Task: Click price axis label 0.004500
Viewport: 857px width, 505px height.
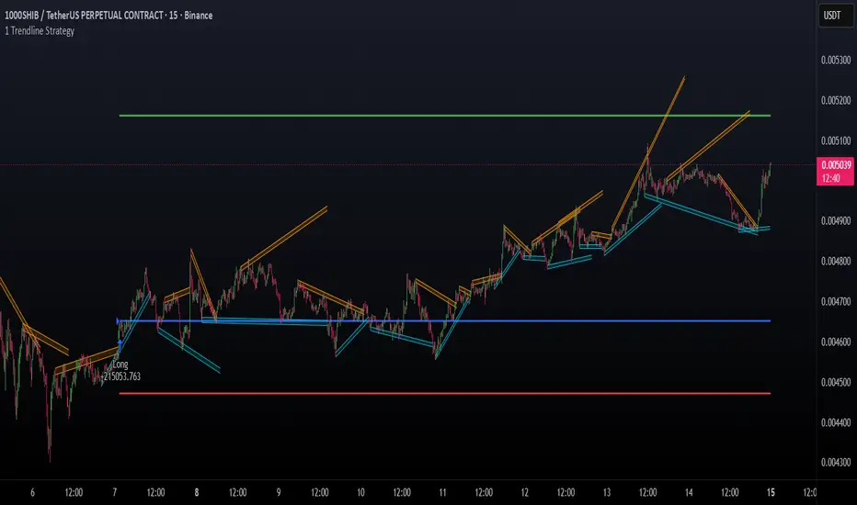Action: pos(836,383)
